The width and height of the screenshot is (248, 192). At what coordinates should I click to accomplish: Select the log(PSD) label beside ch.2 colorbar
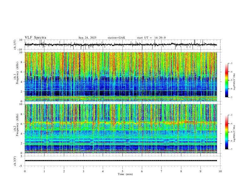[x=234, y=134]
